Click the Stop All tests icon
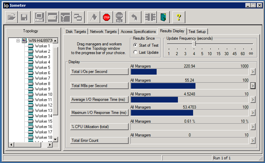Viewport: 265px width, 163px height. 119,17
